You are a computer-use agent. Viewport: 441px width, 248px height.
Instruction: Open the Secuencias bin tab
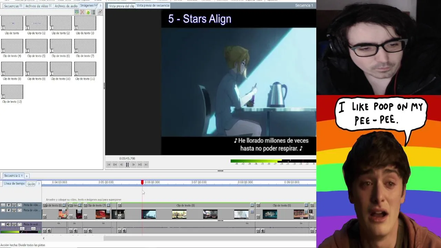[13, 6]
